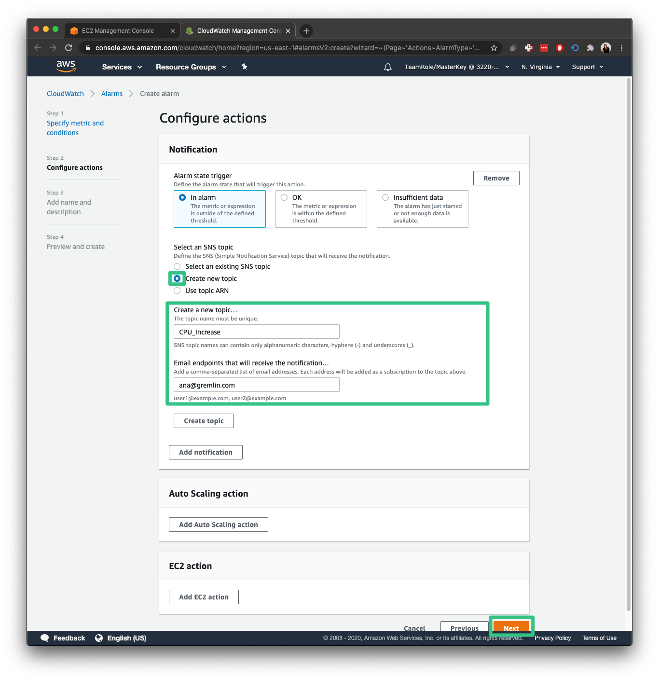Click the Feedback button in footer
This screenshot has width=659, height=681.
(x=69, y=638)
